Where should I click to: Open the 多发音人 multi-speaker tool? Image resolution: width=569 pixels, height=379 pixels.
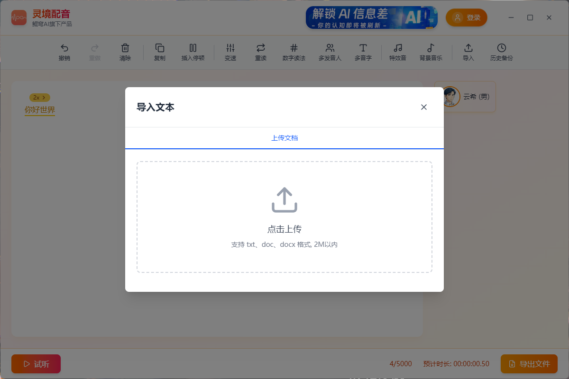[330, 52]
